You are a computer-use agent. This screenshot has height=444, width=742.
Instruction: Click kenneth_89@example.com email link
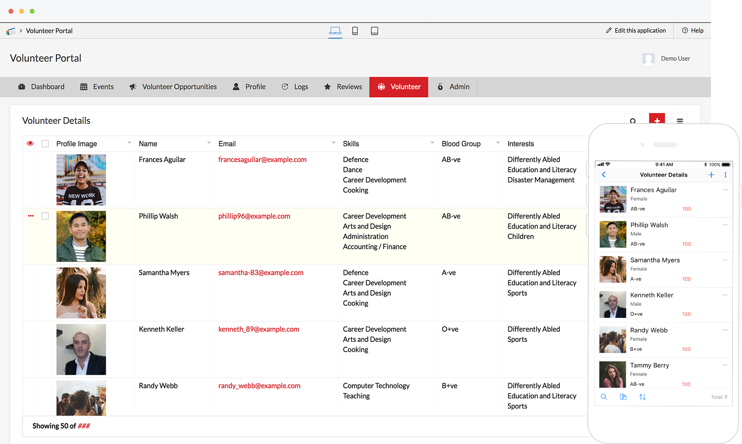click(x=259, y=329)
